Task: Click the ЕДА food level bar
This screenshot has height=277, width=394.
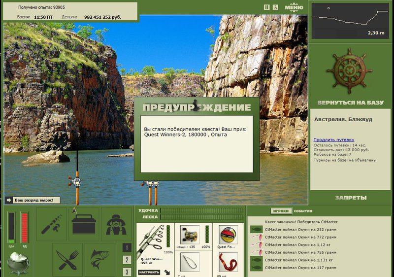Action: click(x=11, y=228)
